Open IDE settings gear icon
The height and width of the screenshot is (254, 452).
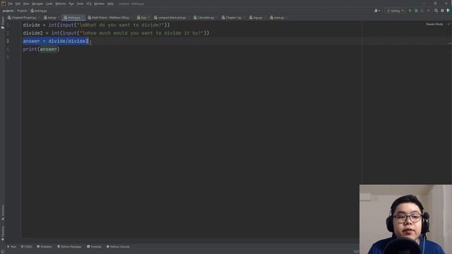point(442,11)
